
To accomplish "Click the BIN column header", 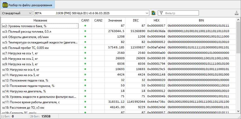I will click(x=201, y=20).
